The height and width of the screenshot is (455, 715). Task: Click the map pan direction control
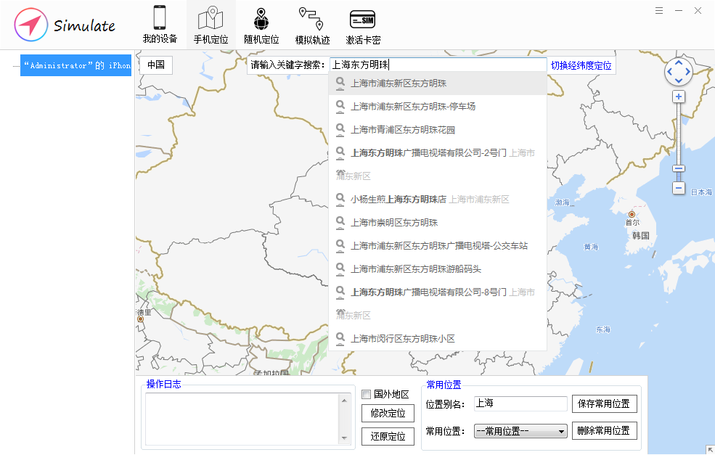point(679,71)
